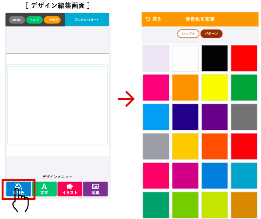Choose the sky blue color swatch
Viewport: 261px width, 219px height.
(156, 117)
